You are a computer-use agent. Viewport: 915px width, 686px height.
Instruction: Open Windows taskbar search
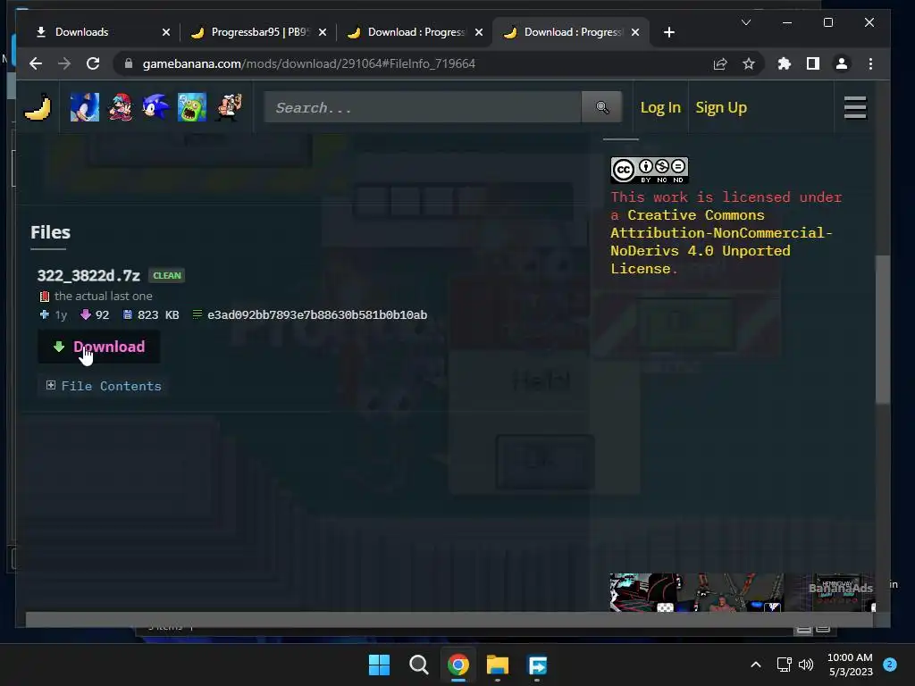point(418,665)
